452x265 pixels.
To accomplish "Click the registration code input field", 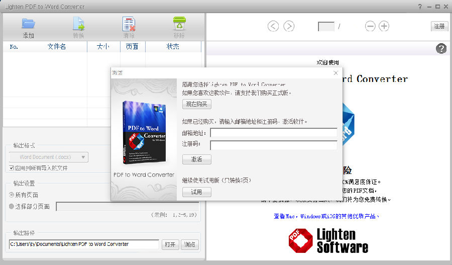I will click(274, 145).
